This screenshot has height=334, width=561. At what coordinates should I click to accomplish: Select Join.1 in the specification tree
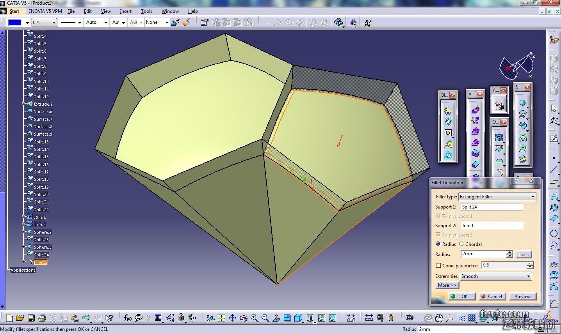click(40, 217)
